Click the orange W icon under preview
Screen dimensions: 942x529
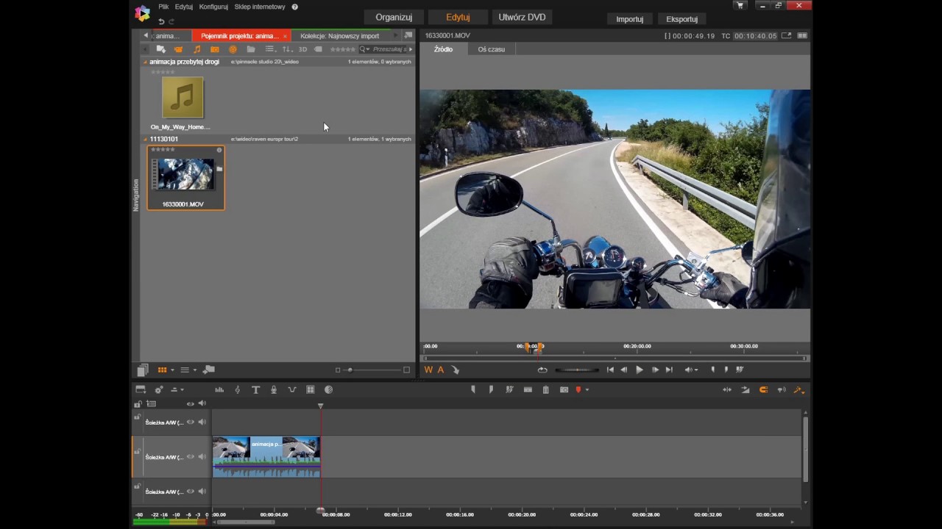point(428,370)
